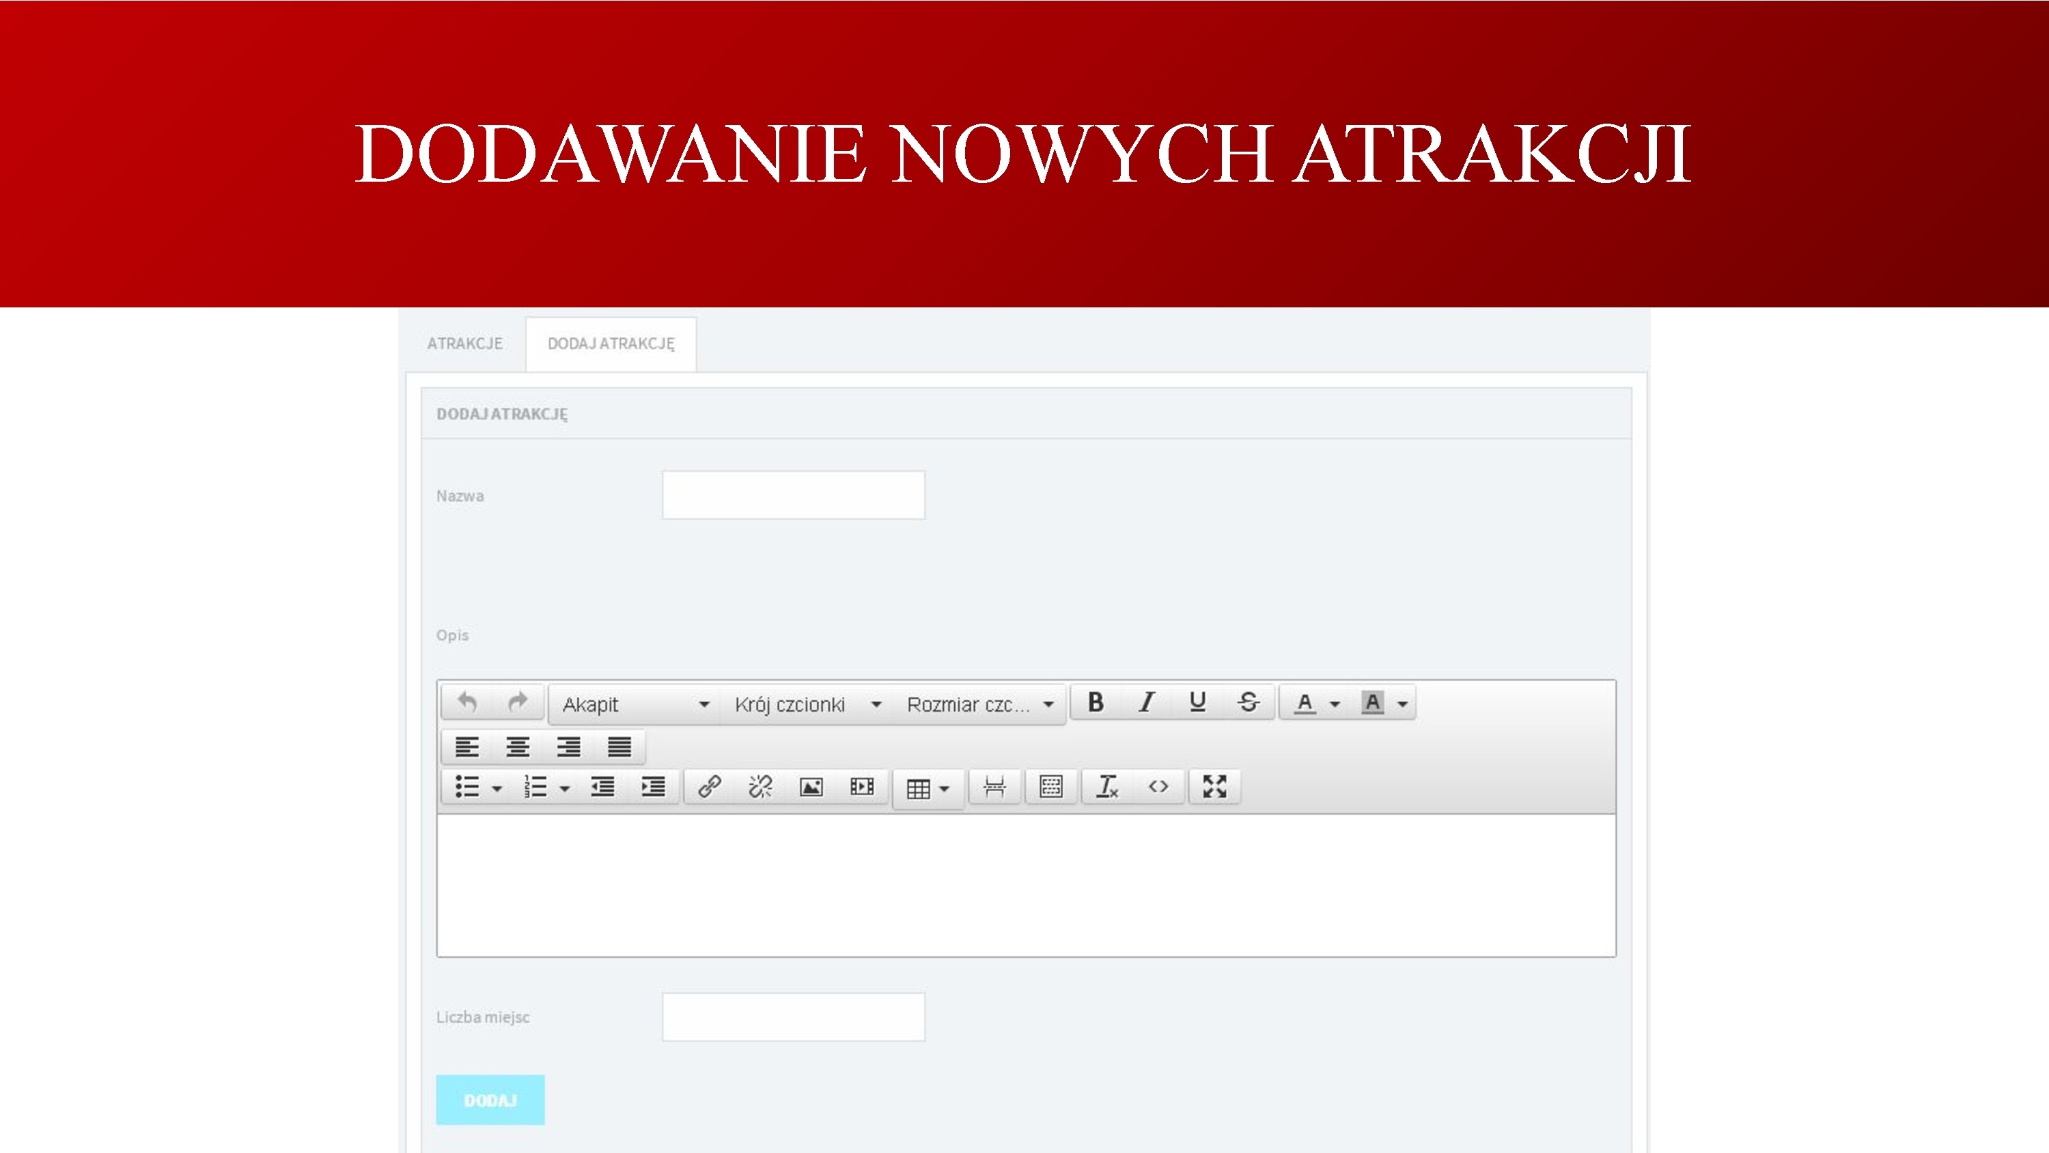This screenshot has width=2049, height=1153.
Task: Click the Liczba miejsc input field
Action: [x=793, y=1016]
